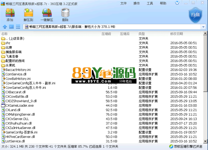Click the scrollbar down arrow
Viewport: 208px width, 150px height.
coord(205,141)
